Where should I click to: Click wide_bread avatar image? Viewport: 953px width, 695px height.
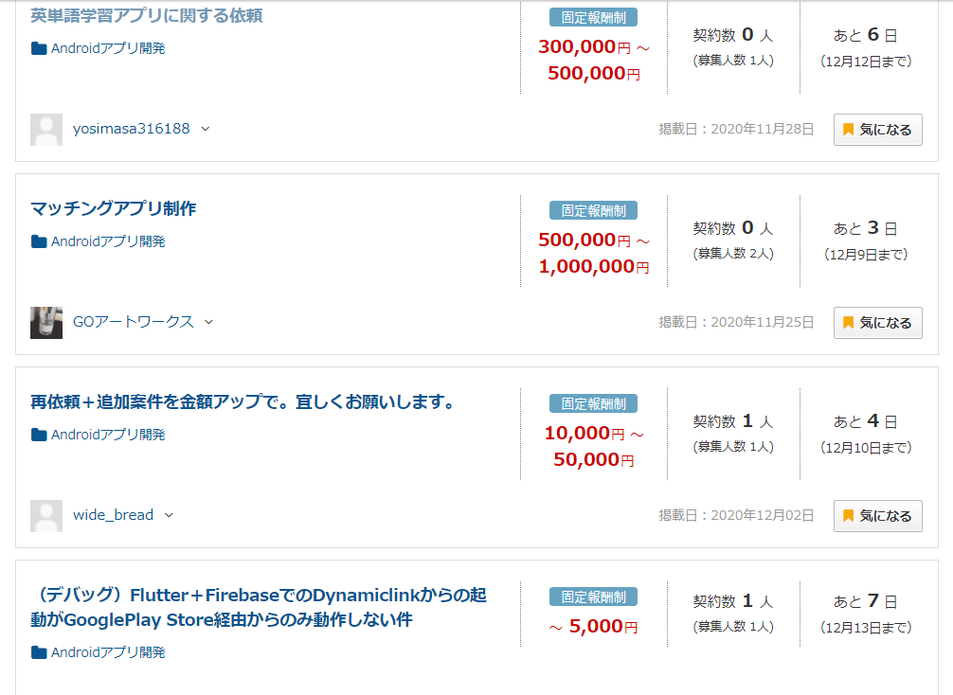pyautogui.click(x=46, y=516)
